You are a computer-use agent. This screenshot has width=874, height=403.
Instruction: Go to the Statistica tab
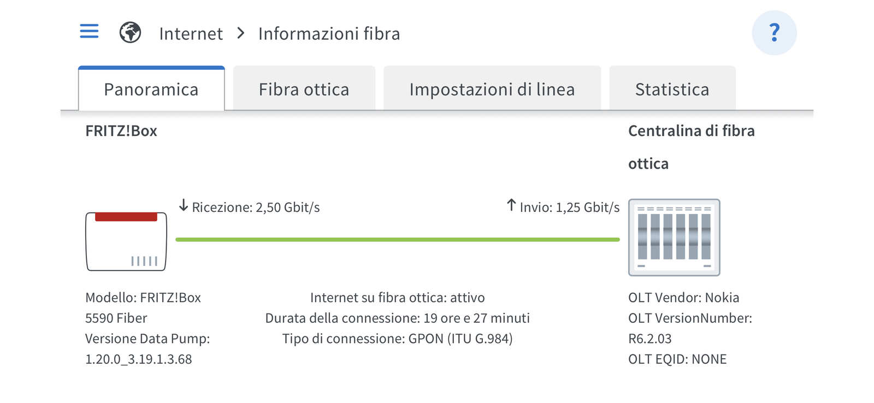click(x=672, y=89)
